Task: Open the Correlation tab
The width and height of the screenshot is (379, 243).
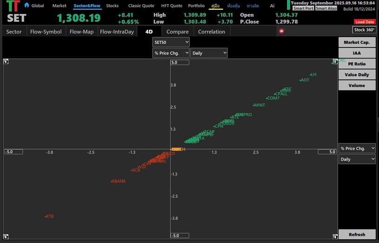Action: point(212,32)
